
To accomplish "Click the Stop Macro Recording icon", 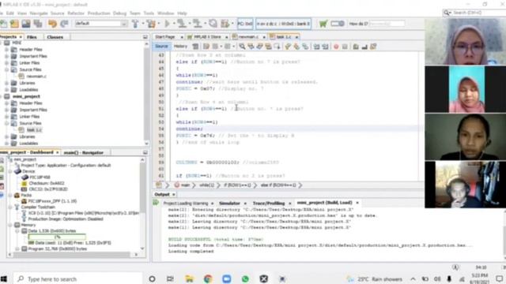I will tap(345, 47).
